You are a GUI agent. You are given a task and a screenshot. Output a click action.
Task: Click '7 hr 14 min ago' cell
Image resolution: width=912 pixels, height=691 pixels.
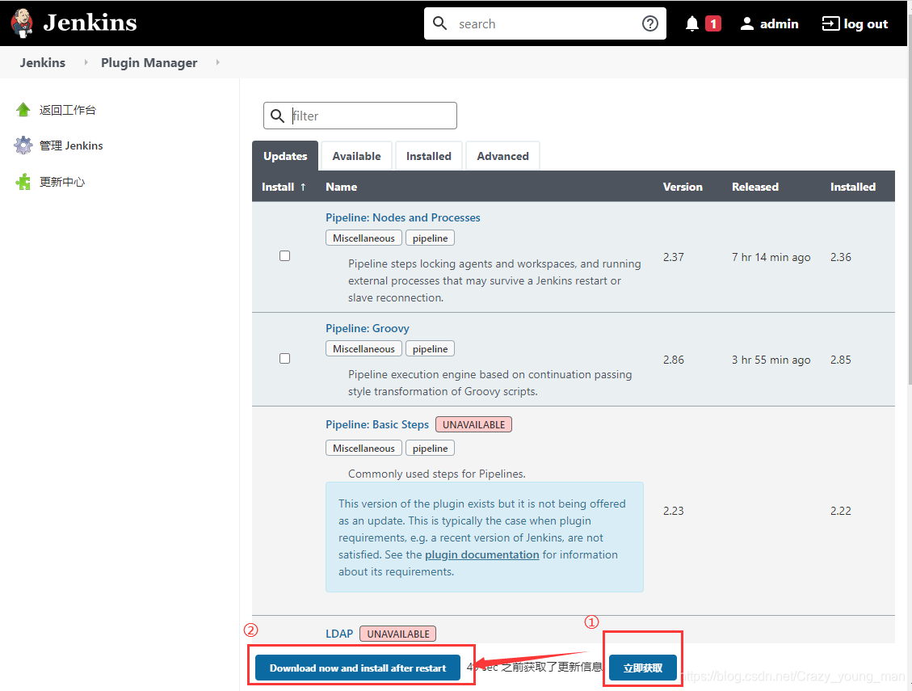(x=771, y=257)
